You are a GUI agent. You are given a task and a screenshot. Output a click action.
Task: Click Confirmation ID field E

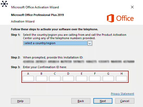82,79
